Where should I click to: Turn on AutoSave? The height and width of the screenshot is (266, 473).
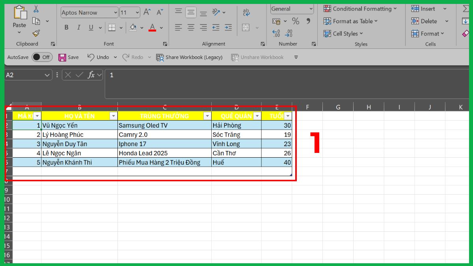tap(42, 57)
